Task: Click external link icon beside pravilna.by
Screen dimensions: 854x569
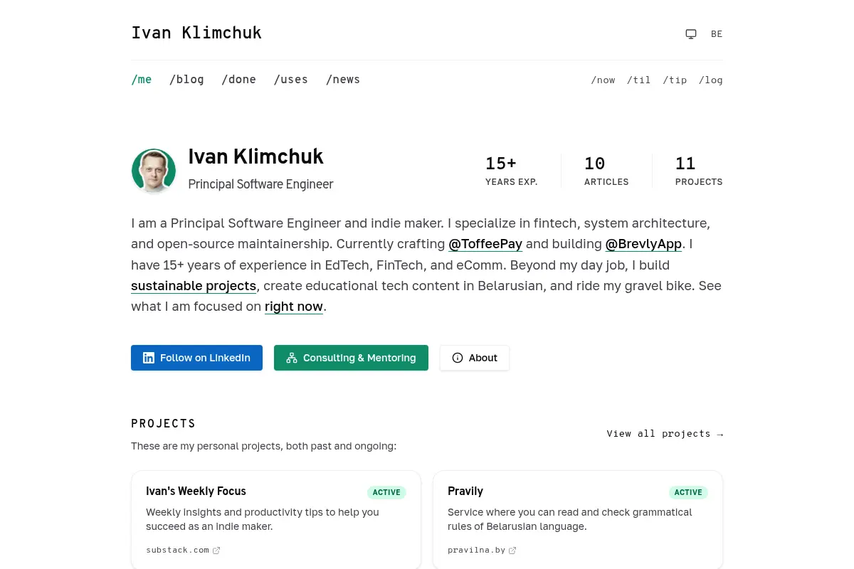Action: pyautogui.click(x=512, y=550)
